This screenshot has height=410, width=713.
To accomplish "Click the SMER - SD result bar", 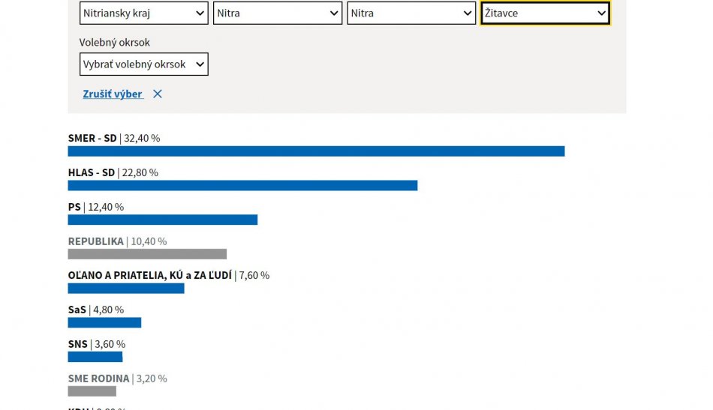I will coord(316,151).
